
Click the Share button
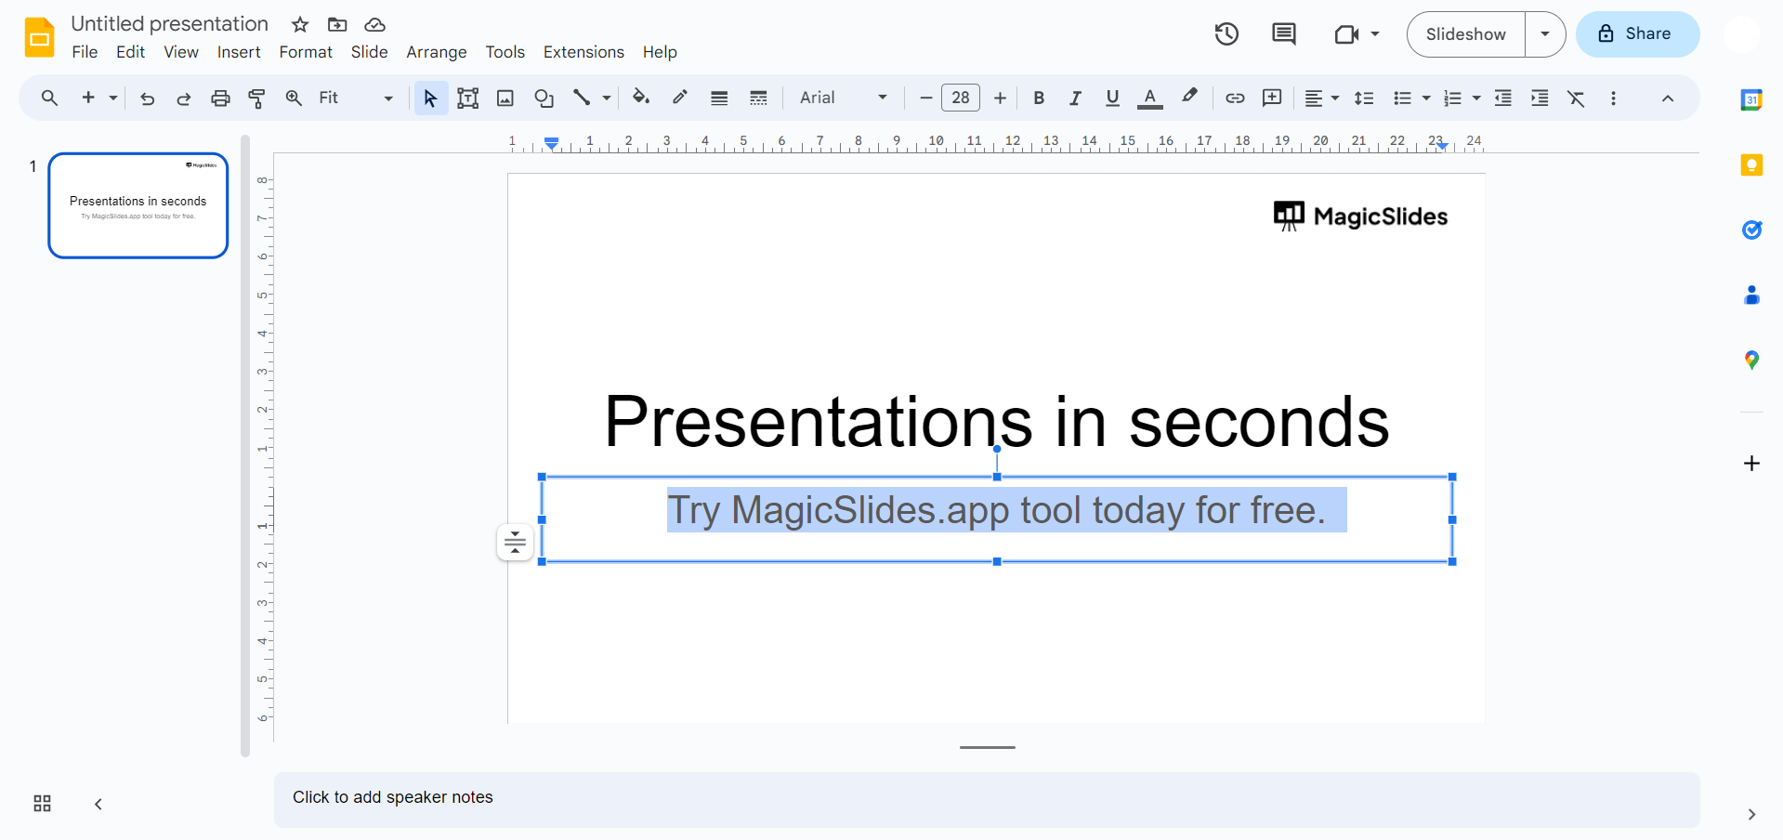tap(1637, 34)
